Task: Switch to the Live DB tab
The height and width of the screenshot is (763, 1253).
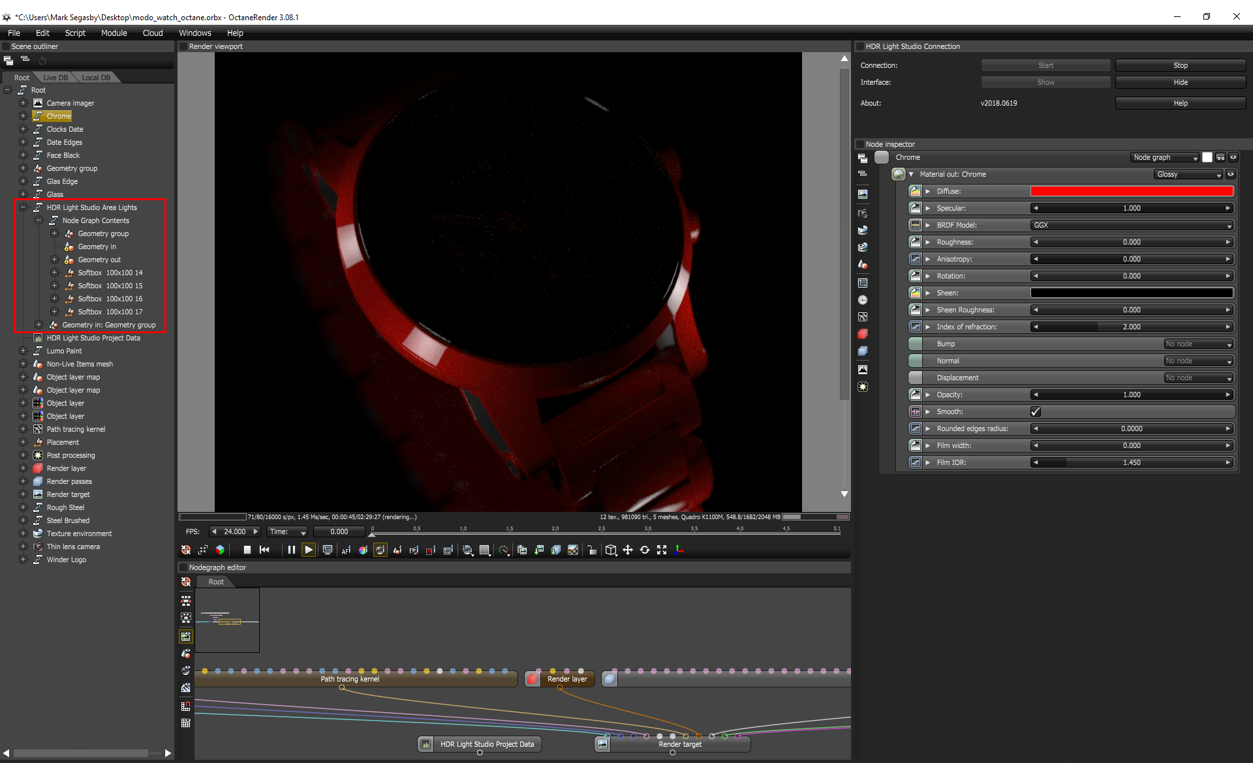Action: click(55, 78)
